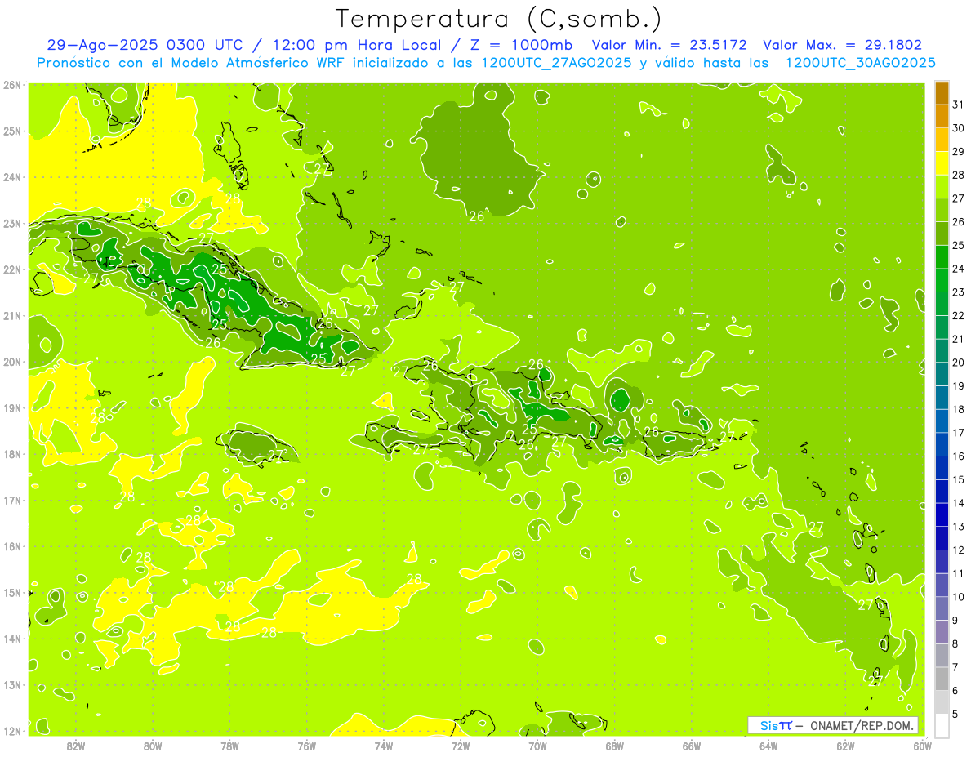Click the '68W' longitude axis label
980x757 pixels.
(615, 746)
